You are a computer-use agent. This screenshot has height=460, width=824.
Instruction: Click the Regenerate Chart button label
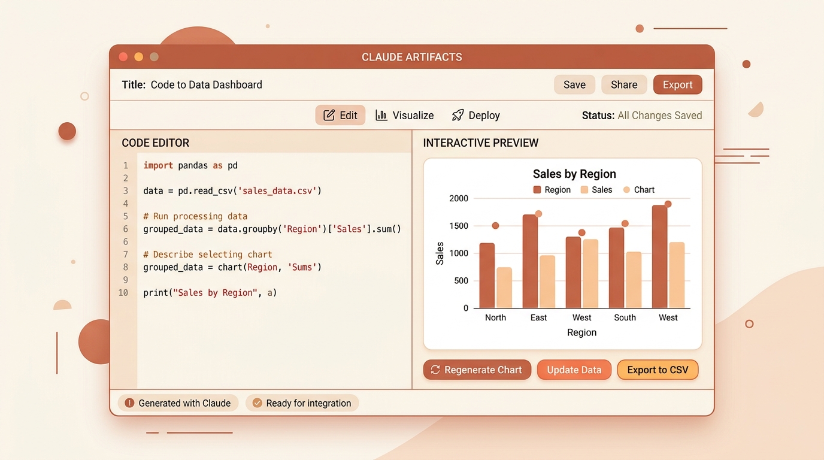pos(483,370)
